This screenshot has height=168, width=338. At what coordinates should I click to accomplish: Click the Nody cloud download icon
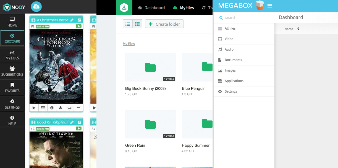coord(36,7)
